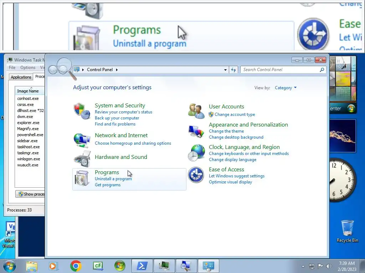The height and width of the screenshot is (273, 365).
Task: Open the Recycle Bin on desktop
Action: click(347, 231)
